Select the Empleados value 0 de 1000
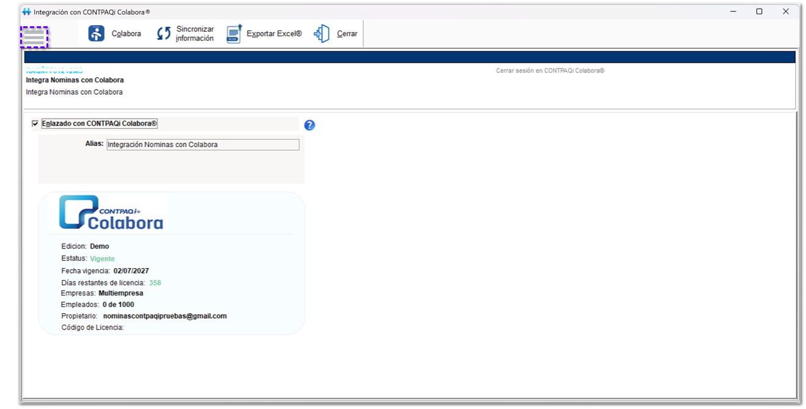Screen dimensions: 806x409 tap(119, 305)
